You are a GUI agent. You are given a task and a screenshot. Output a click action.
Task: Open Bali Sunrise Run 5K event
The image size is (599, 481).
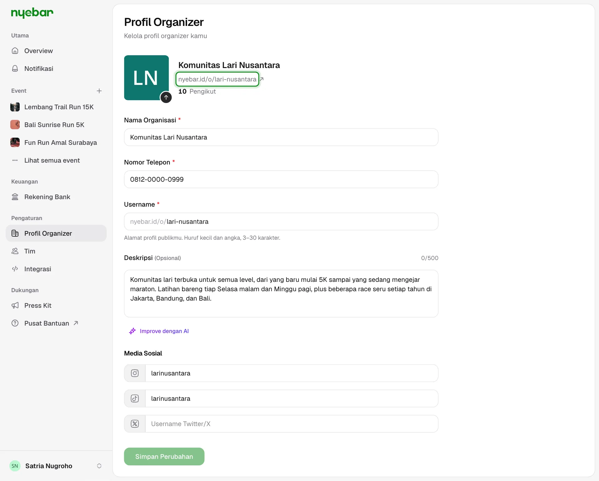tap(56, 125)
